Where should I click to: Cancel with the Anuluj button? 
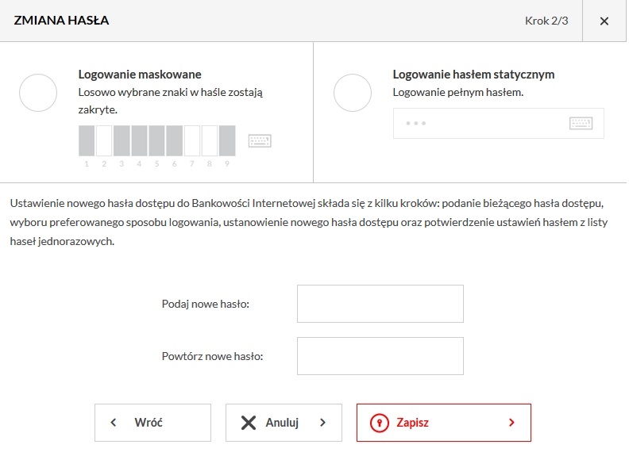coord(284,423)
